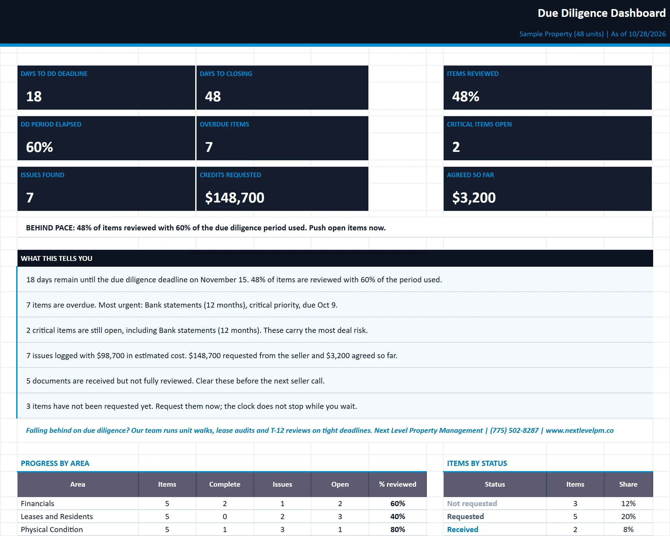This screenshot has width=670, height=536.
Task: Click the Share column header
Action: click(x=628, y=484)
